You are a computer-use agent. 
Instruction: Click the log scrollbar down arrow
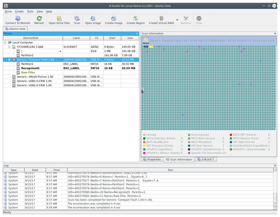click(x=275, y=208)
